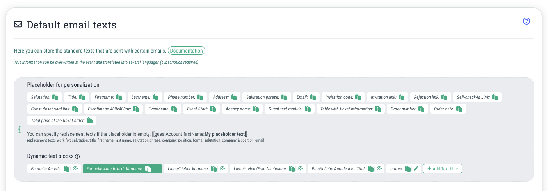Viewport: 548px width, 191px height.
Task: Copy the Title placeholder
Action: tap(82, 97)
